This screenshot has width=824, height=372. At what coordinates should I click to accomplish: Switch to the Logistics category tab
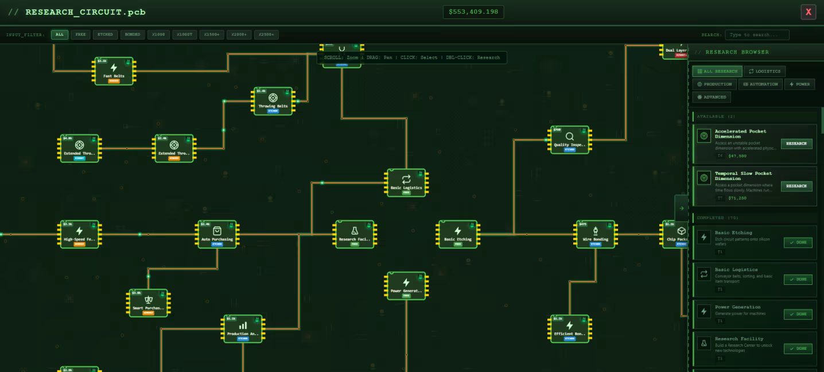point(764,71)
